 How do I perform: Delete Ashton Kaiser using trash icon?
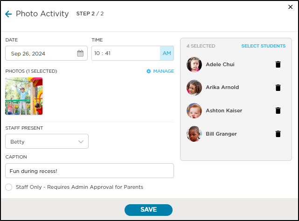click(278, 110)
